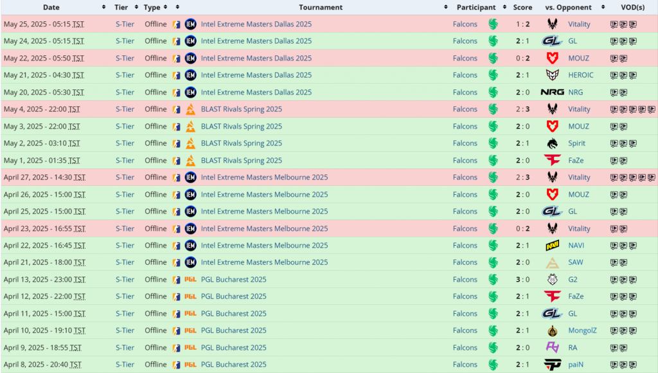Click BLAST logo in May 4 row

click(x=190, y=109)
